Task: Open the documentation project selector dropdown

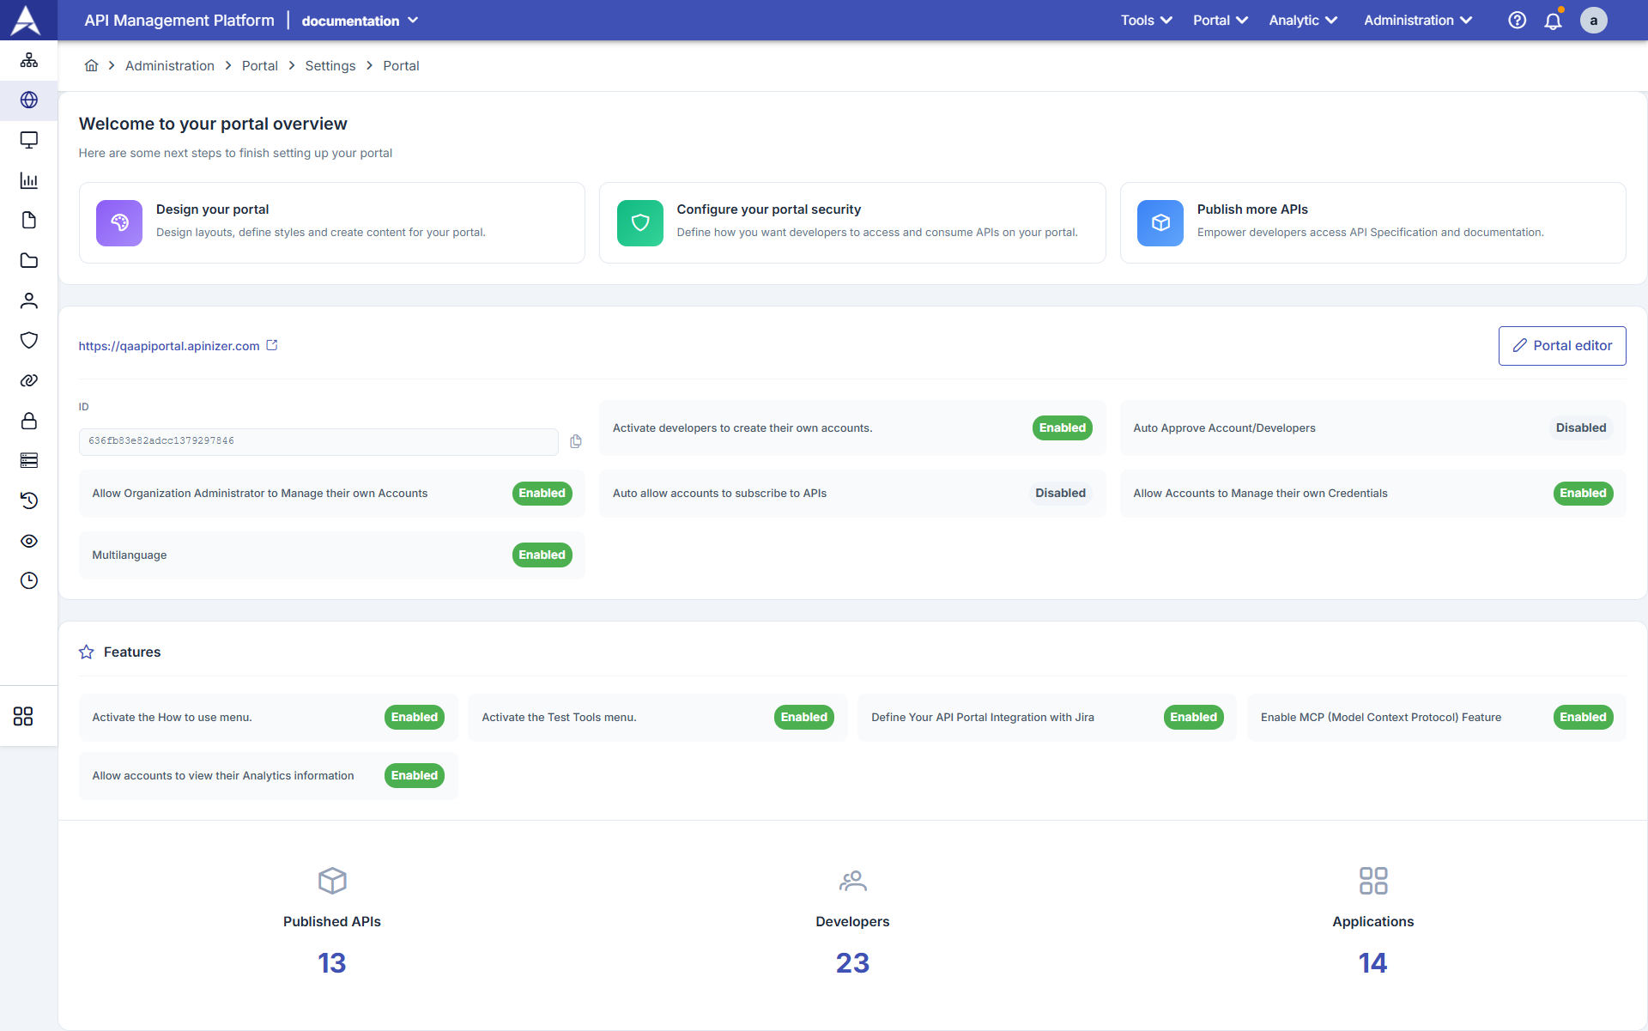Action: point(360,20)
